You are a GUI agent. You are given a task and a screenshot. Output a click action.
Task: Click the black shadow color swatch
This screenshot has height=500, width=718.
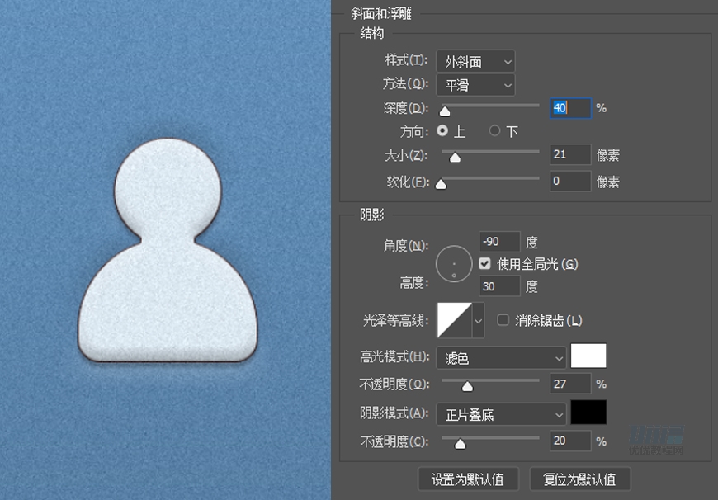pyautogui.click(x=588, y=413)
